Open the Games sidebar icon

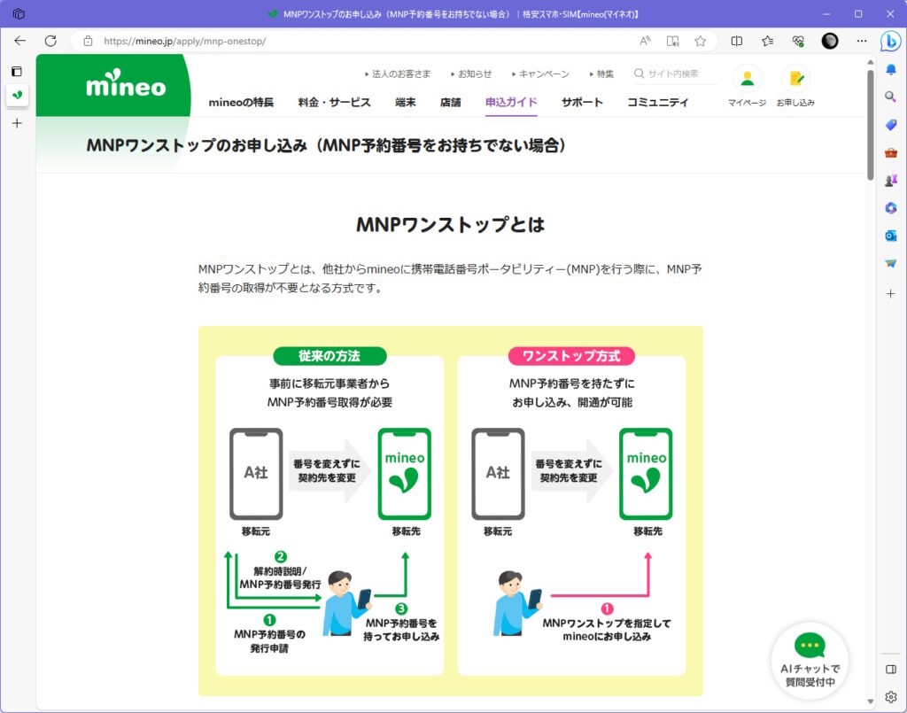tap(891, 181)
